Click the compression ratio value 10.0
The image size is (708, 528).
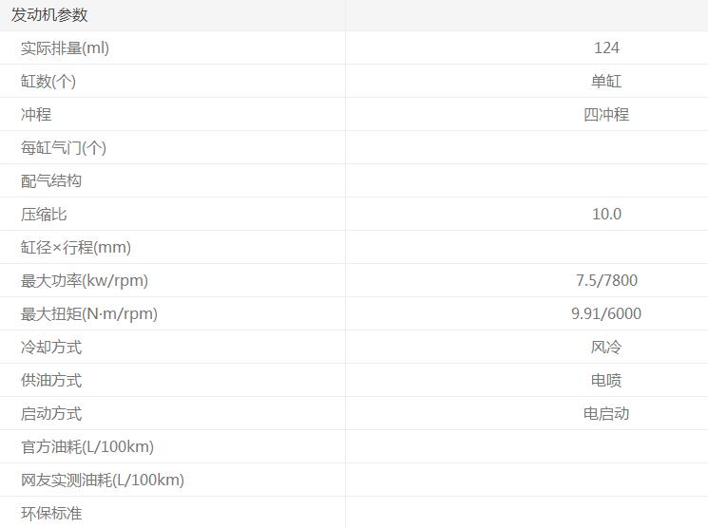[x=606, y=215]
